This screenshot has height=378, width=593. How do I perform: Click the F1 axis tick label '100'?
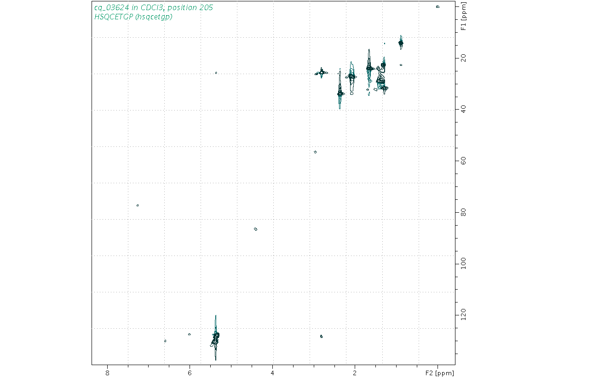coord(463,263)
